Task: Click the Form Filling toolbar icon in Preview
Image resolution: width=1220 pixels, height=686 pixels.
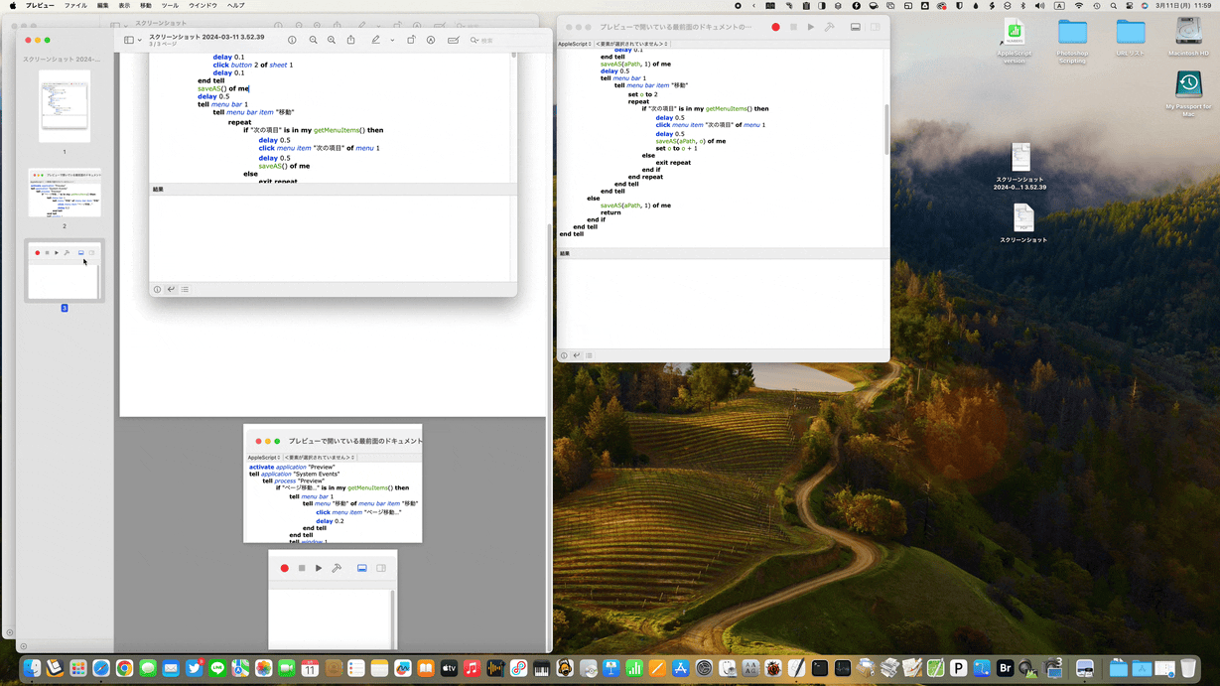Action: click(453, 41)
